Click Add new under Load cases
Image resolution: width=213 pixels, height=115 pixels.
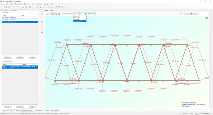click(x=7, y=58)
